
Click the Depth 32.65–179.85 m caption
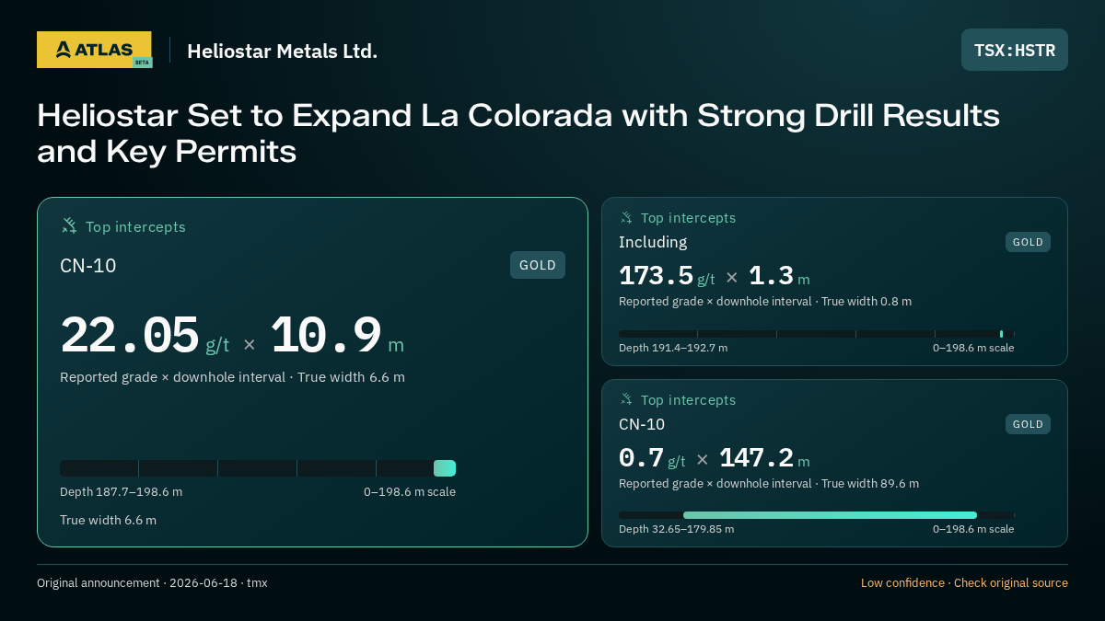tap(677, 529)
